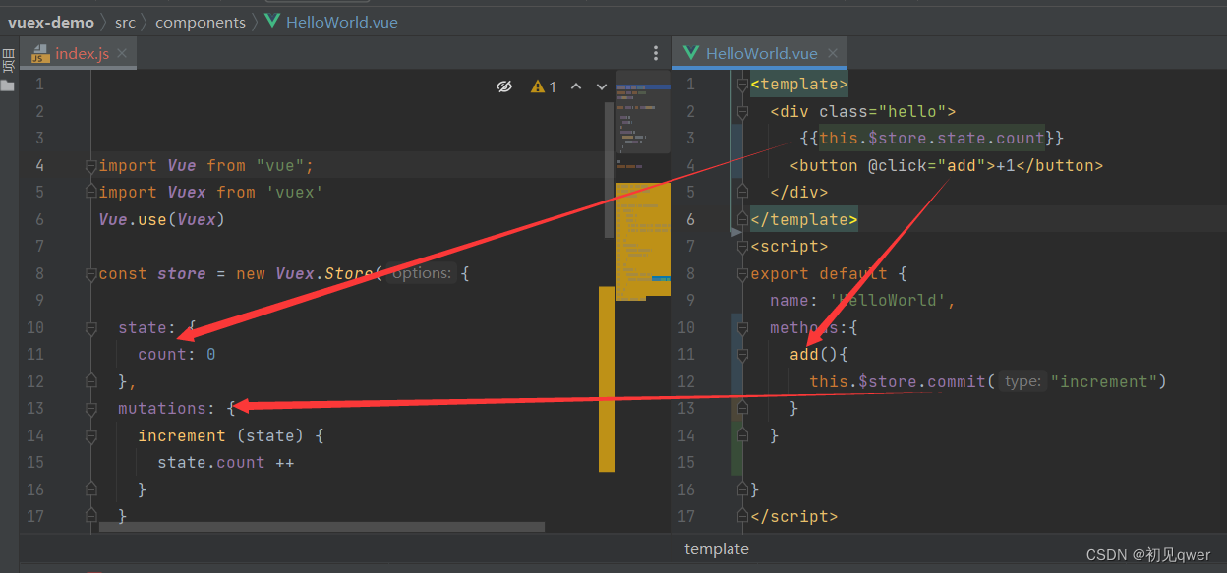
Task: Open src in the navigation breadcrumb
Action: [x=125, y=22]
